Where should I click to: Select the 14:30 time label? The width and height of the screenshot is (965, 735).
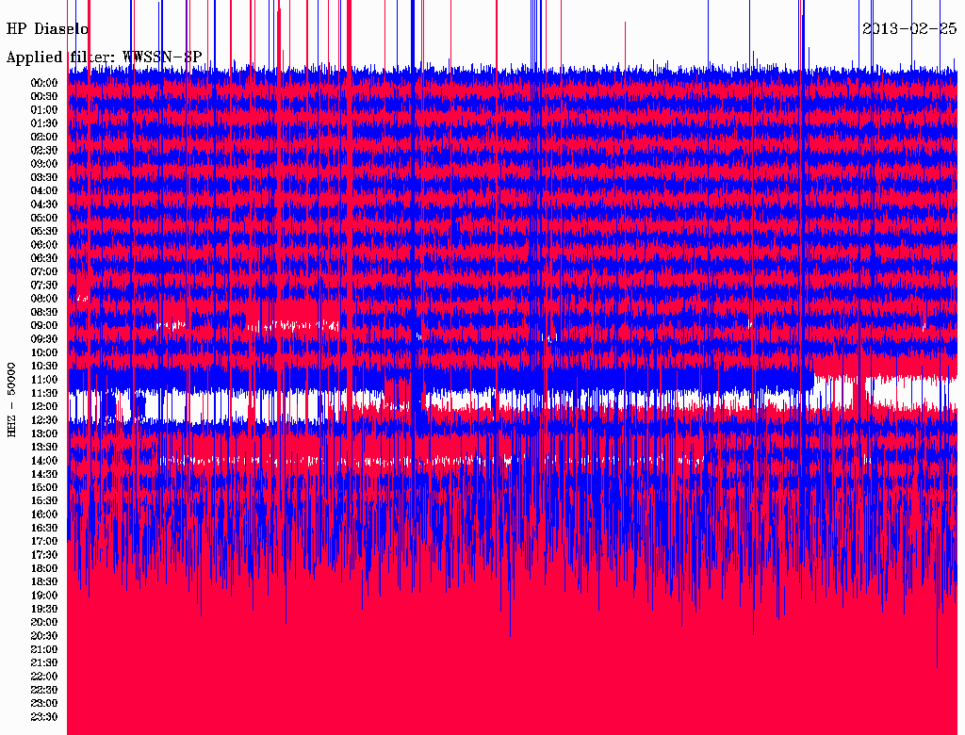coord(44,475)
